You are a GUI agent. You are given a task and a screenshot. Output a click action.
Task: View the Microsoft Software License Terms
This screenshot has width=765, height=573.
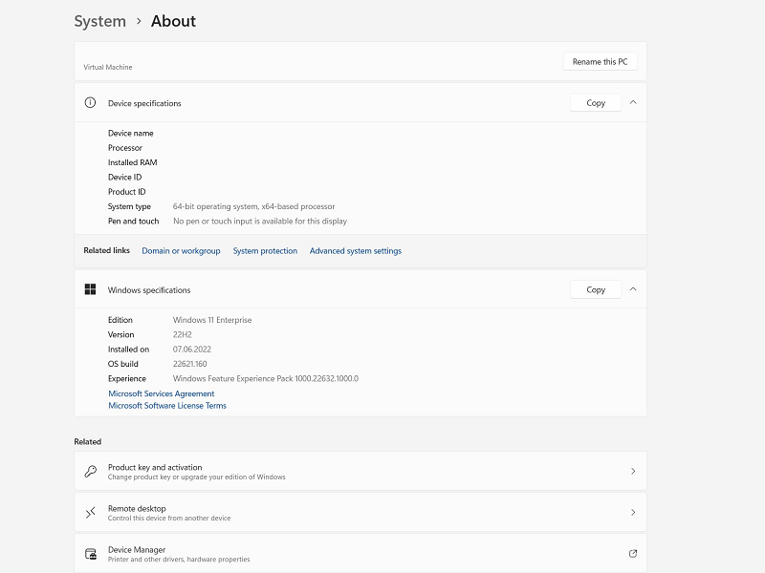(167, 406)
